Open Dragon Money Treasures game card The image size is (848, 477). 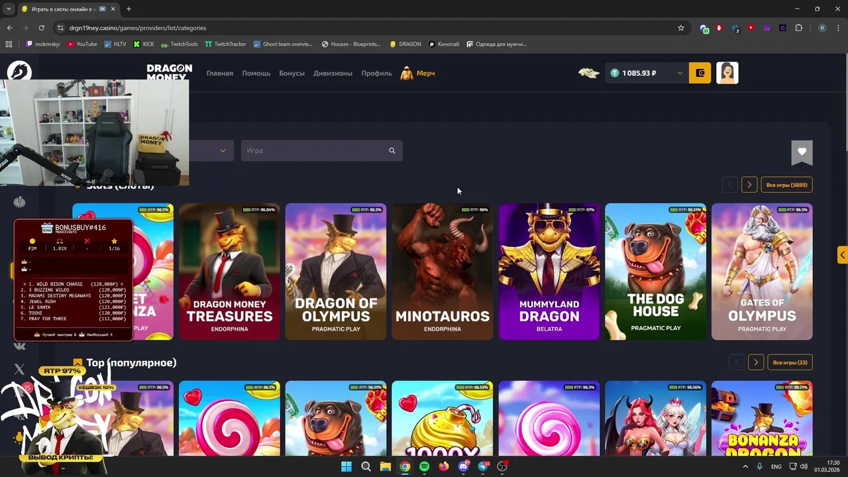tap(229, 272)
